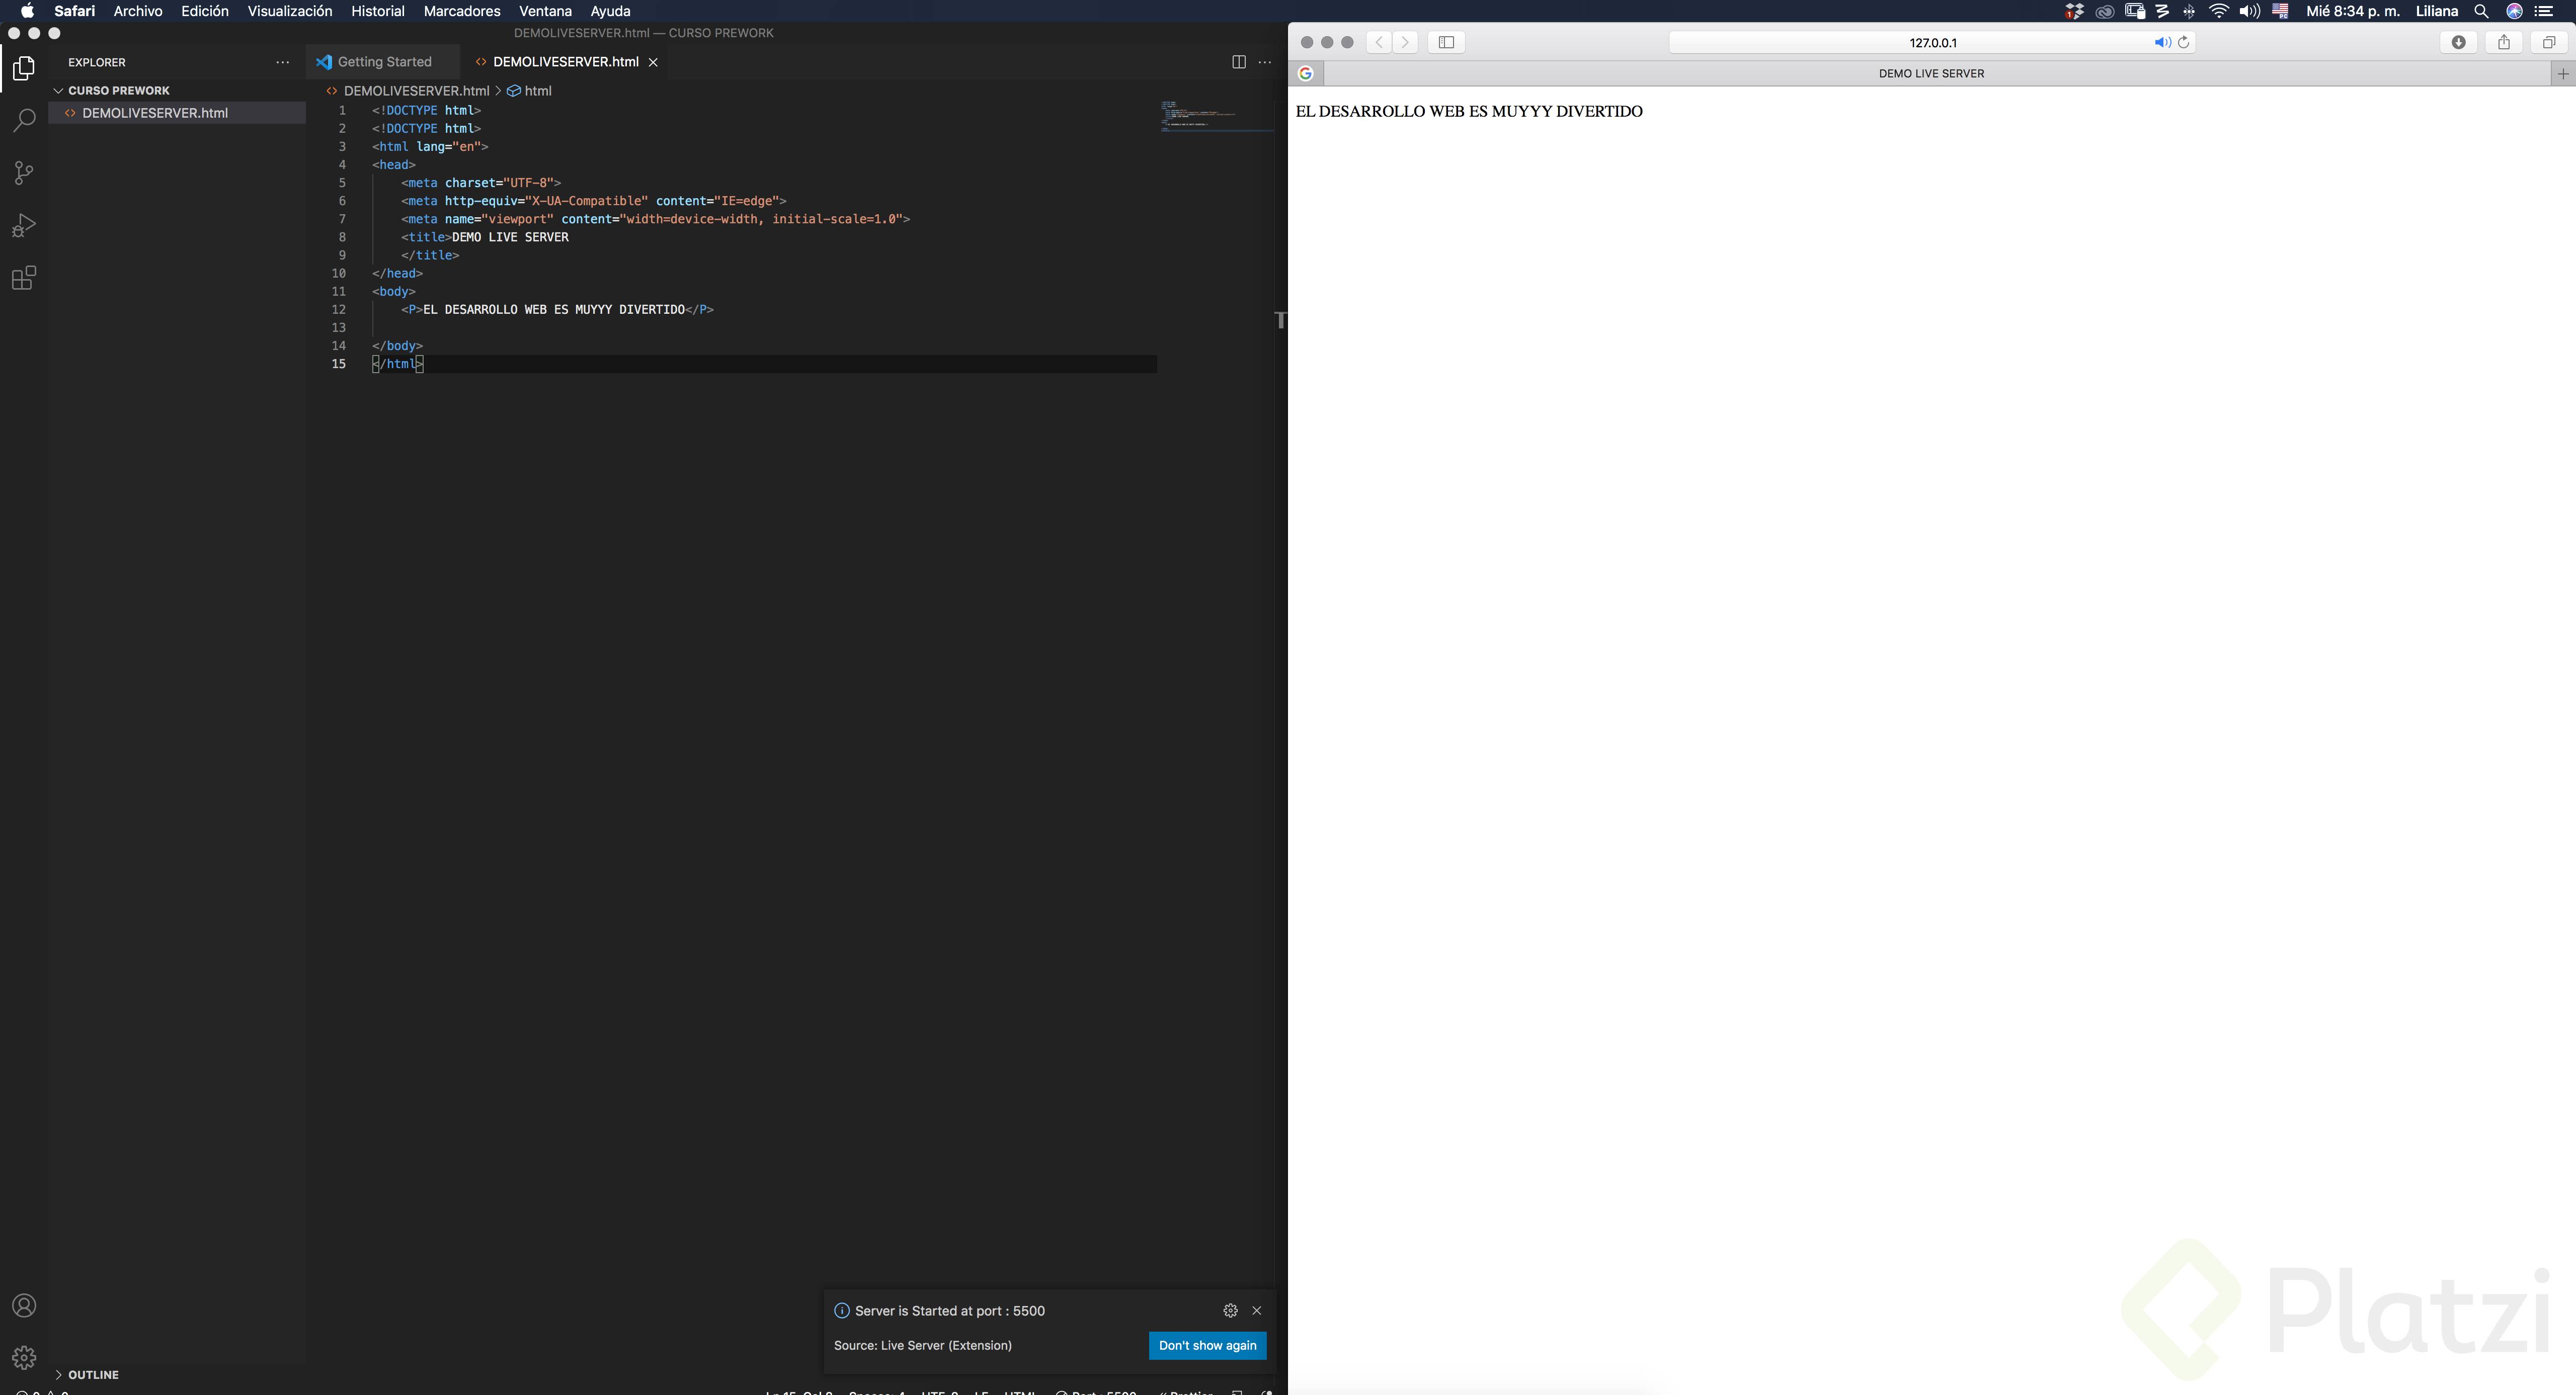The image size is (2576, 1395).
Task: Dismiss the Live Server notification
Action: (1257, 1310)
